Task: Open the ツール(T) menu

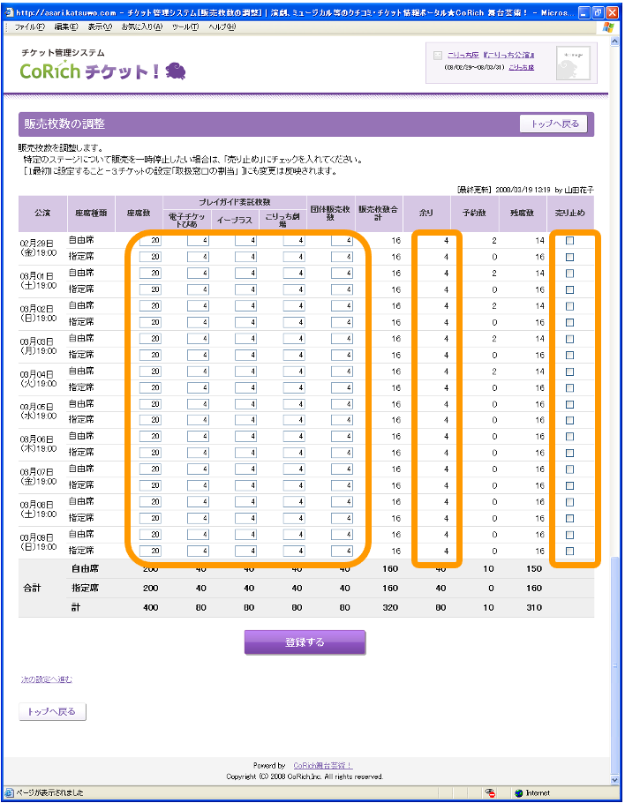Action: [185, 27]
